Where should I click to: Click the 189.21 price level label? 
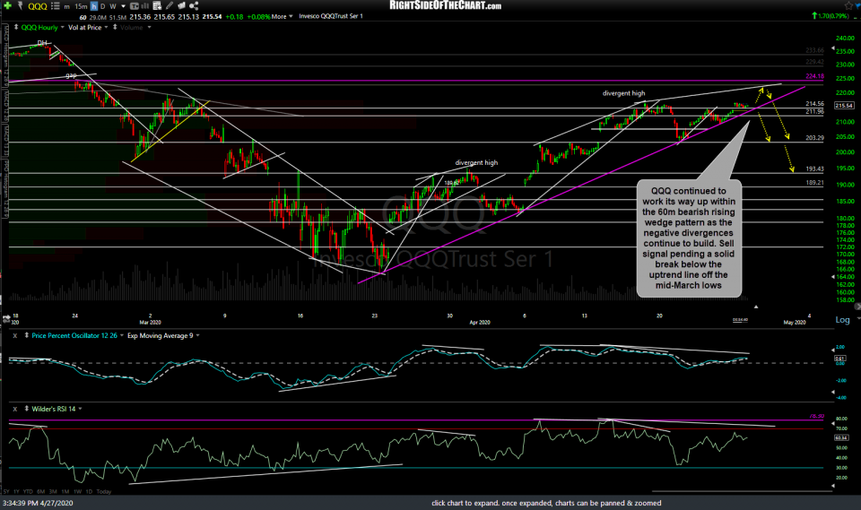(815, 183)
